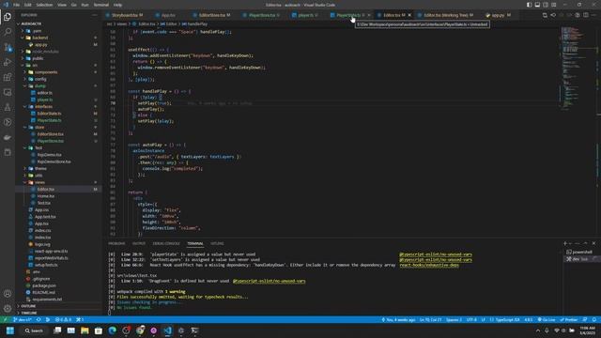Open Remote Explorer in activity bar
This screenshot has height=338, width=601.
click(8, 92)
